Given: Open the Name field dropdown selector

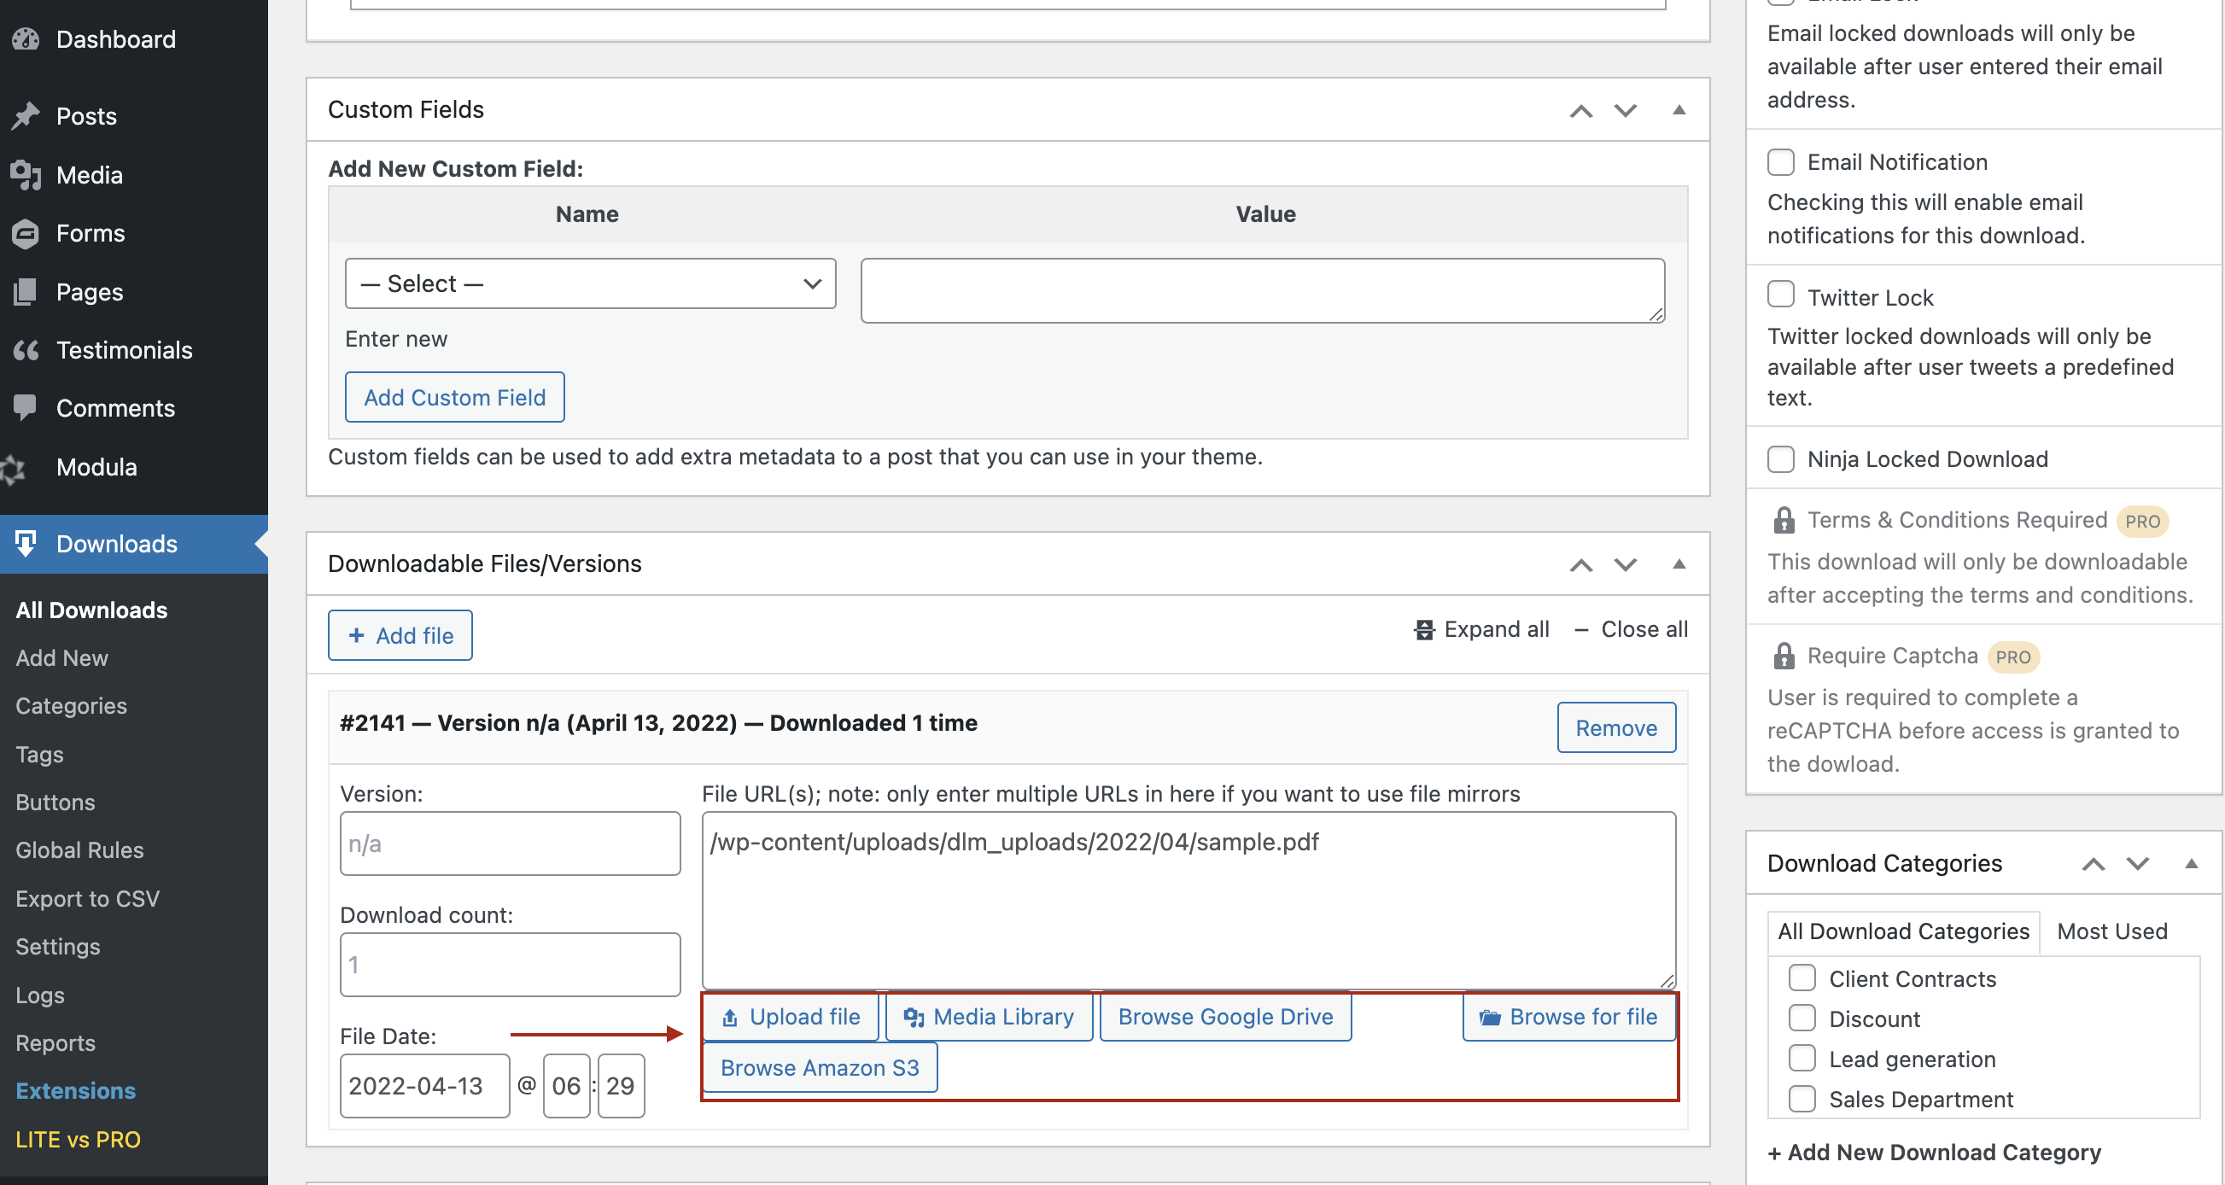Looking at the screenshot, I should (586, 283).
